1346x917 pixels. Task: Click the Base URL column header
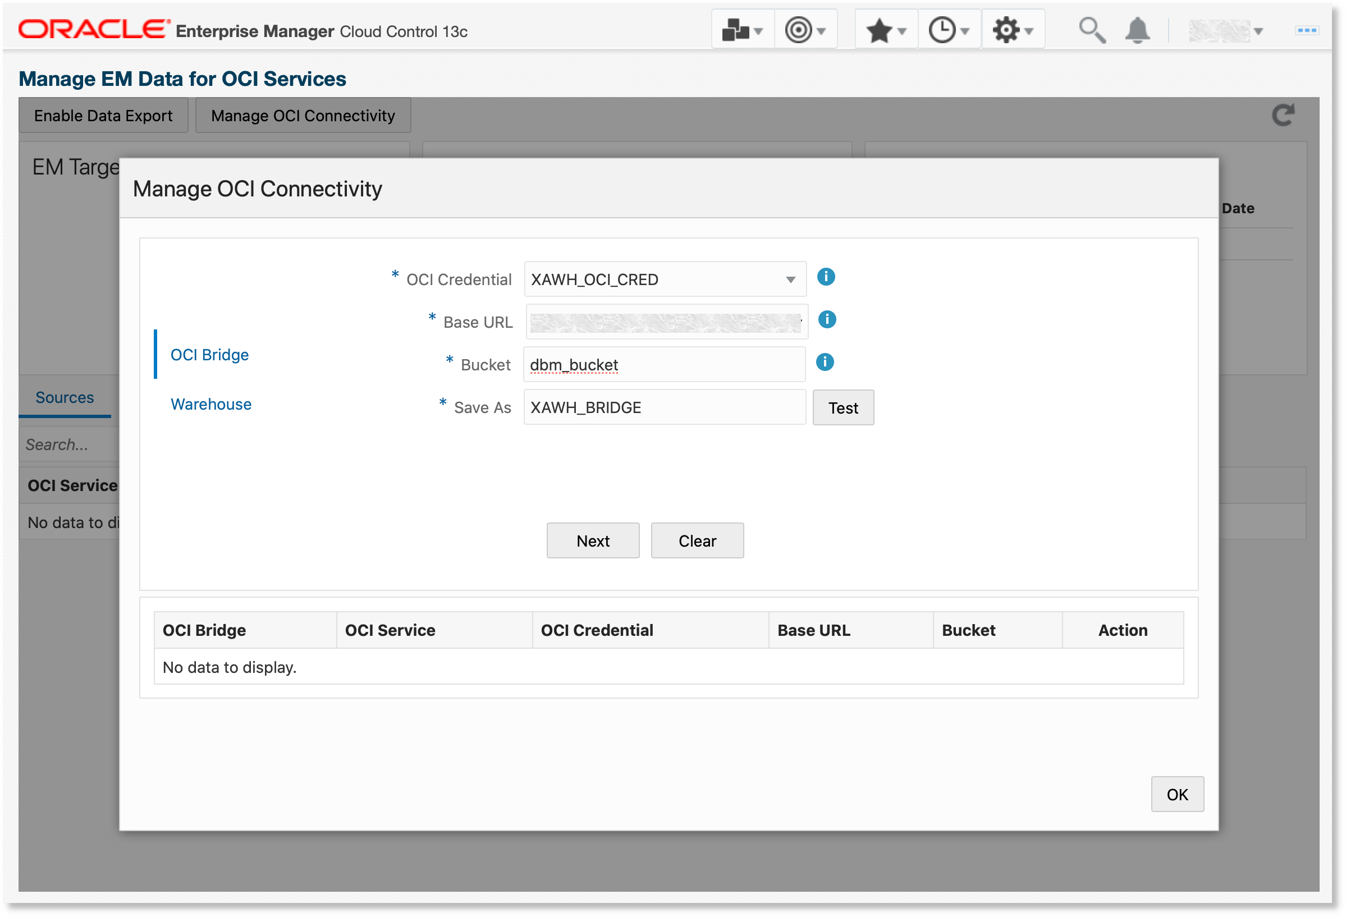click(851, 630)
